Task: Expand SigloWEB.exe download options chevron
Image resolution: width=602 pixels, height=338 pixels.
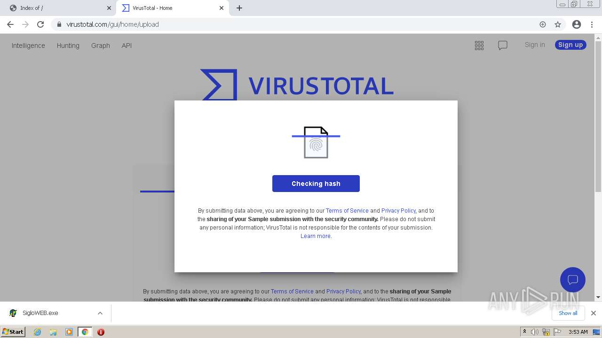Action: pyautogui.click(x=100, y=313)
